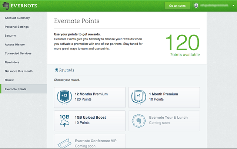The image size is (237, 149).
Task: Click the Conference VIP ticket icon
Action: pyautogui.click(x=64, y=143)
